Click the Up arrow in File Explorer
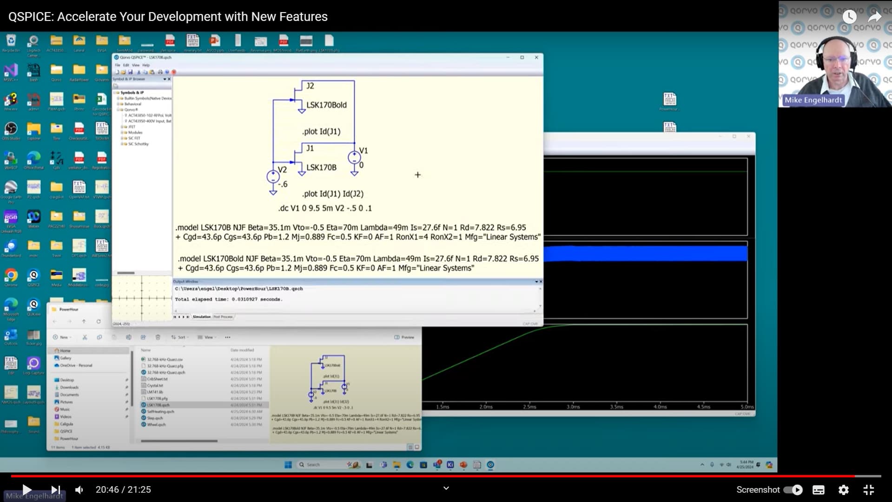This screenshot has width=892, height=502. (x=84, y=321)
